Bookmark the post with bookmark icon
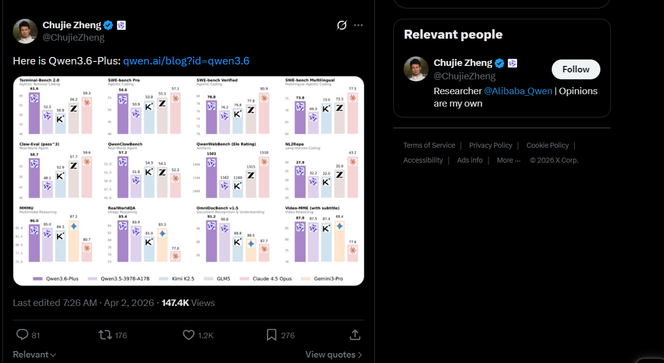Screen dimensions: 664x363 271,335
